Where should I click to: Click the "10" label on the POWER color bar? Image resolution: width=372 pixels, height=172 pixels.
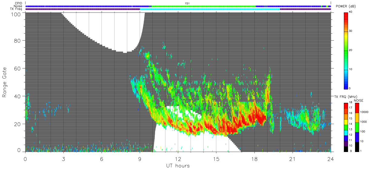point(351,69)
